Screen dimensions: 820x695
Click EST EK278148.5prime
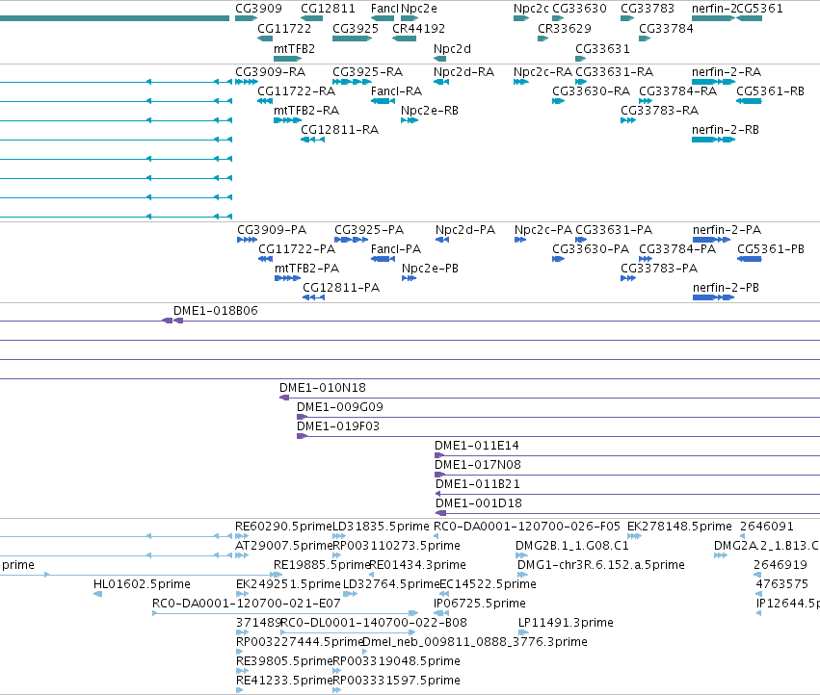click(634, 536)
